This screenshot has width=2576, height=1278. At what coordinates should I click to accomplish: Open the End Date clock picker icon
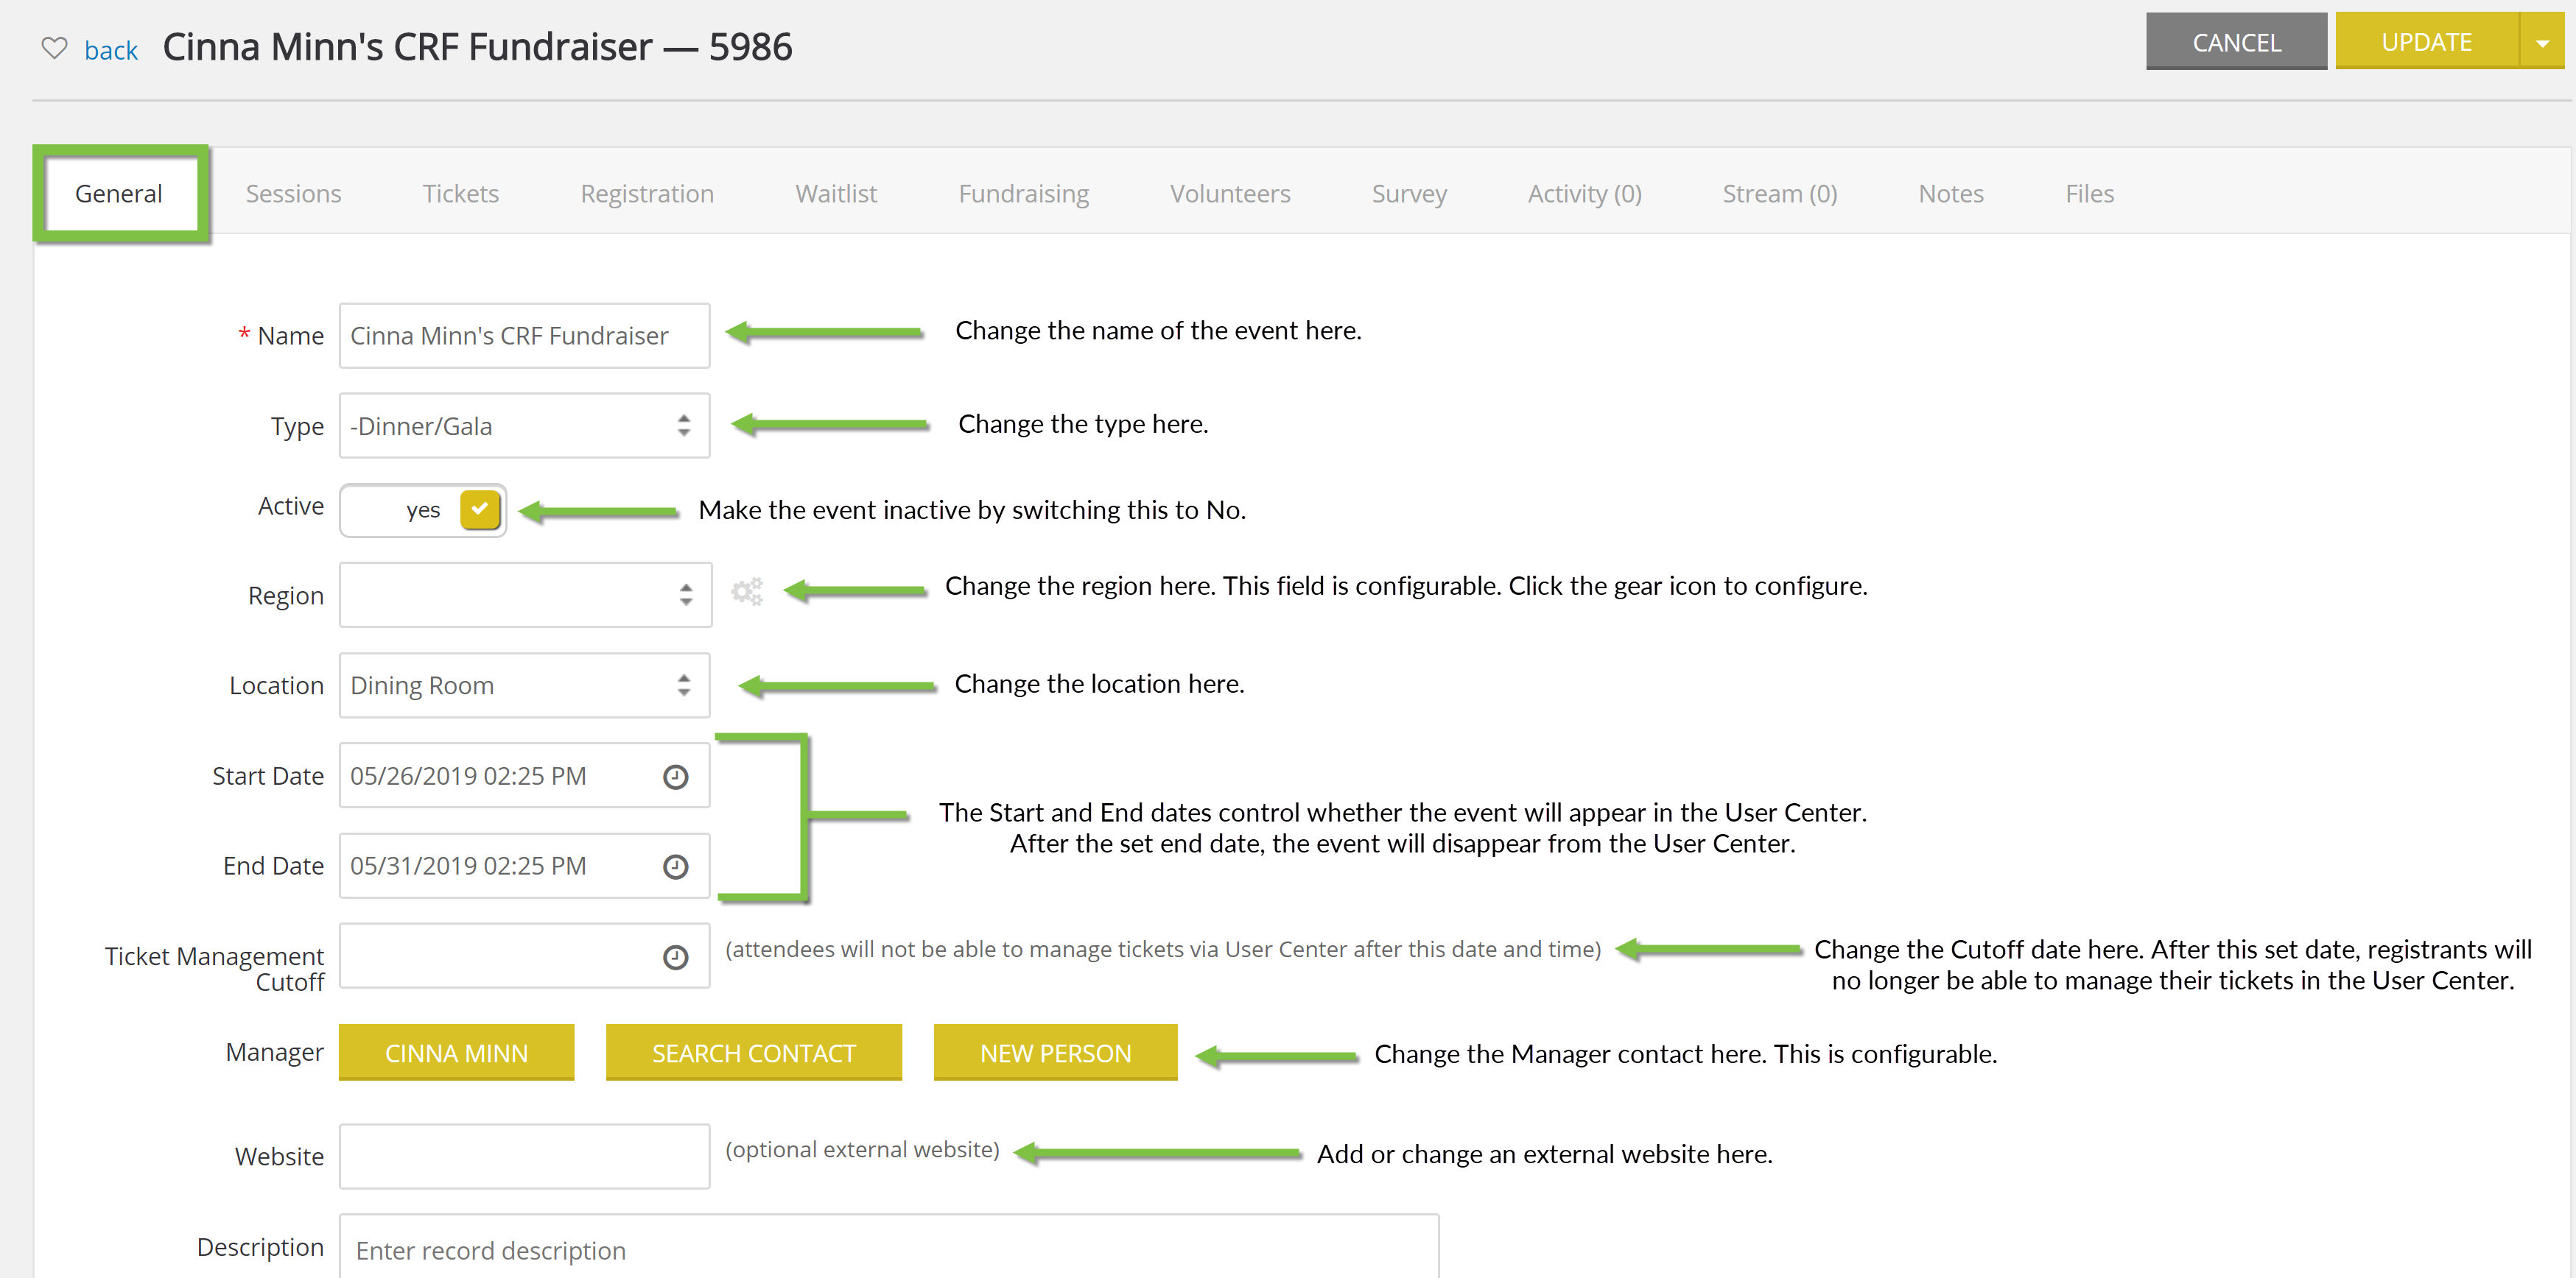676,866
